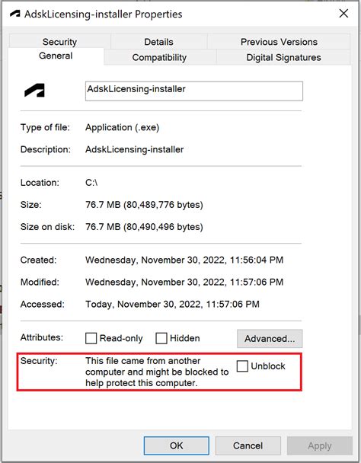The image size is (361, 463).
Task: Enable the Read-only attribute checkbox
Action: 91,338
